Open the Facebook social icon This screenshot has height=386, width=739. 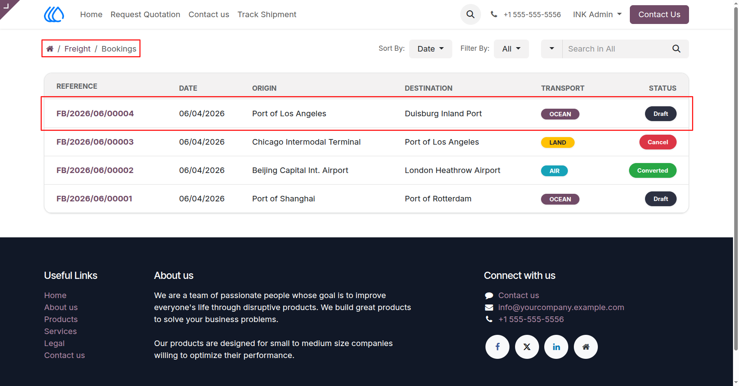pos(497,347)
